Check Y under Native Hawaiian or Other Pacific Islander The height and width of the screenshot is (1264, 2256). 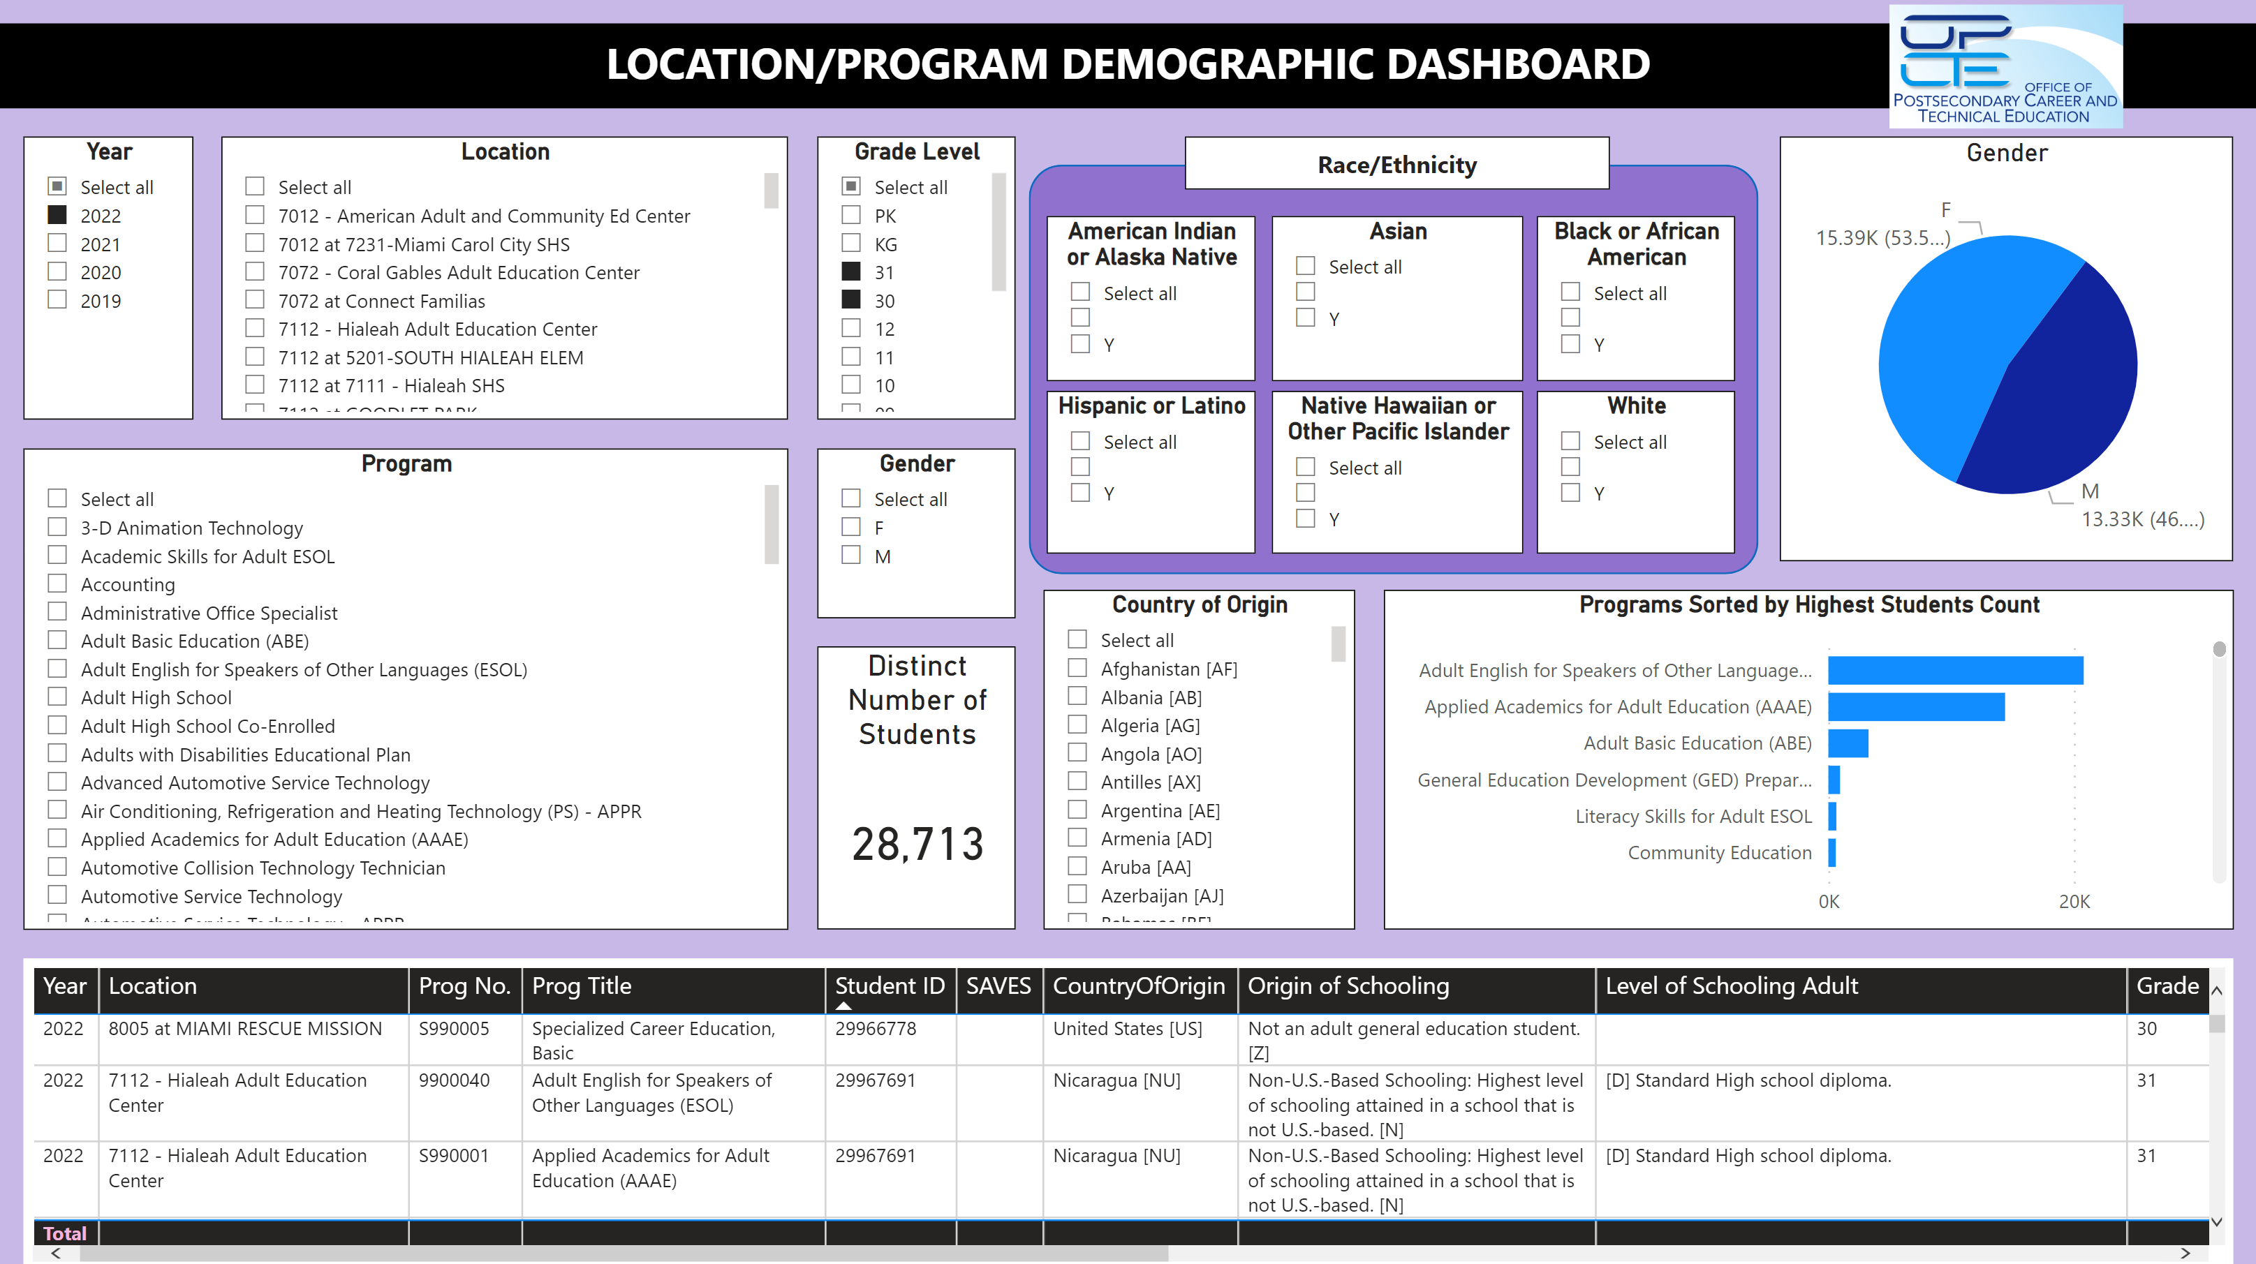point(1306,518)
